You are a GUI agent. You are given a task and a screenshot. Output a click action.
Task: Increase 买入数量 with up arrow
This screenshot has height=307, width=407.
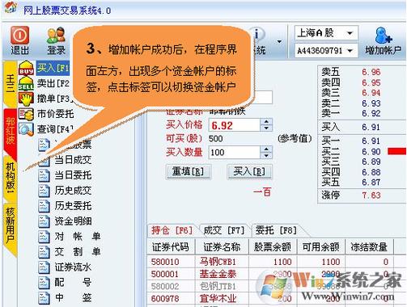(266, 149)
